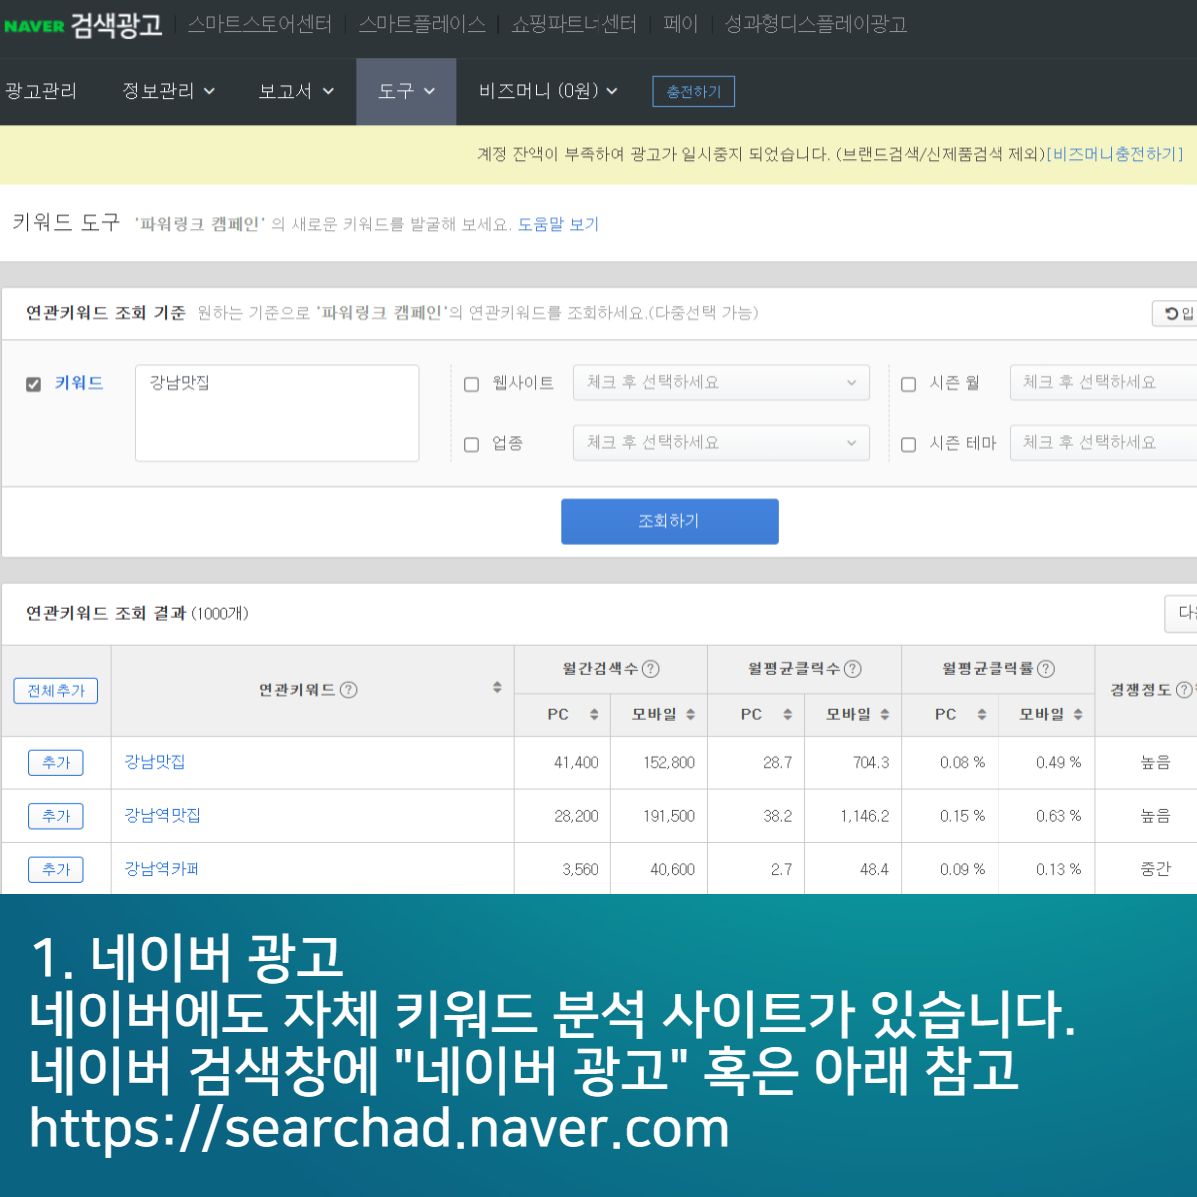This screenshot has height=1197, width=1197.
Task: Go to 스마트플레이스 in top bar
Action: tap(422, 24)
